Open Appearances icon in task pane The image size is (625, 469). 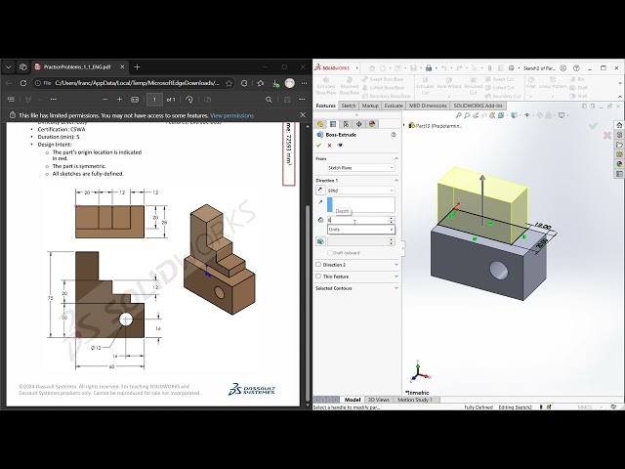619,164
